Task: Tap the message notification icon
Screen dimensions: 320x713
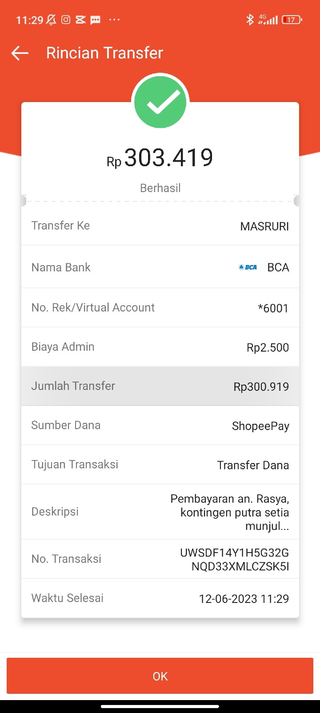Action: (x=95, y=20)
